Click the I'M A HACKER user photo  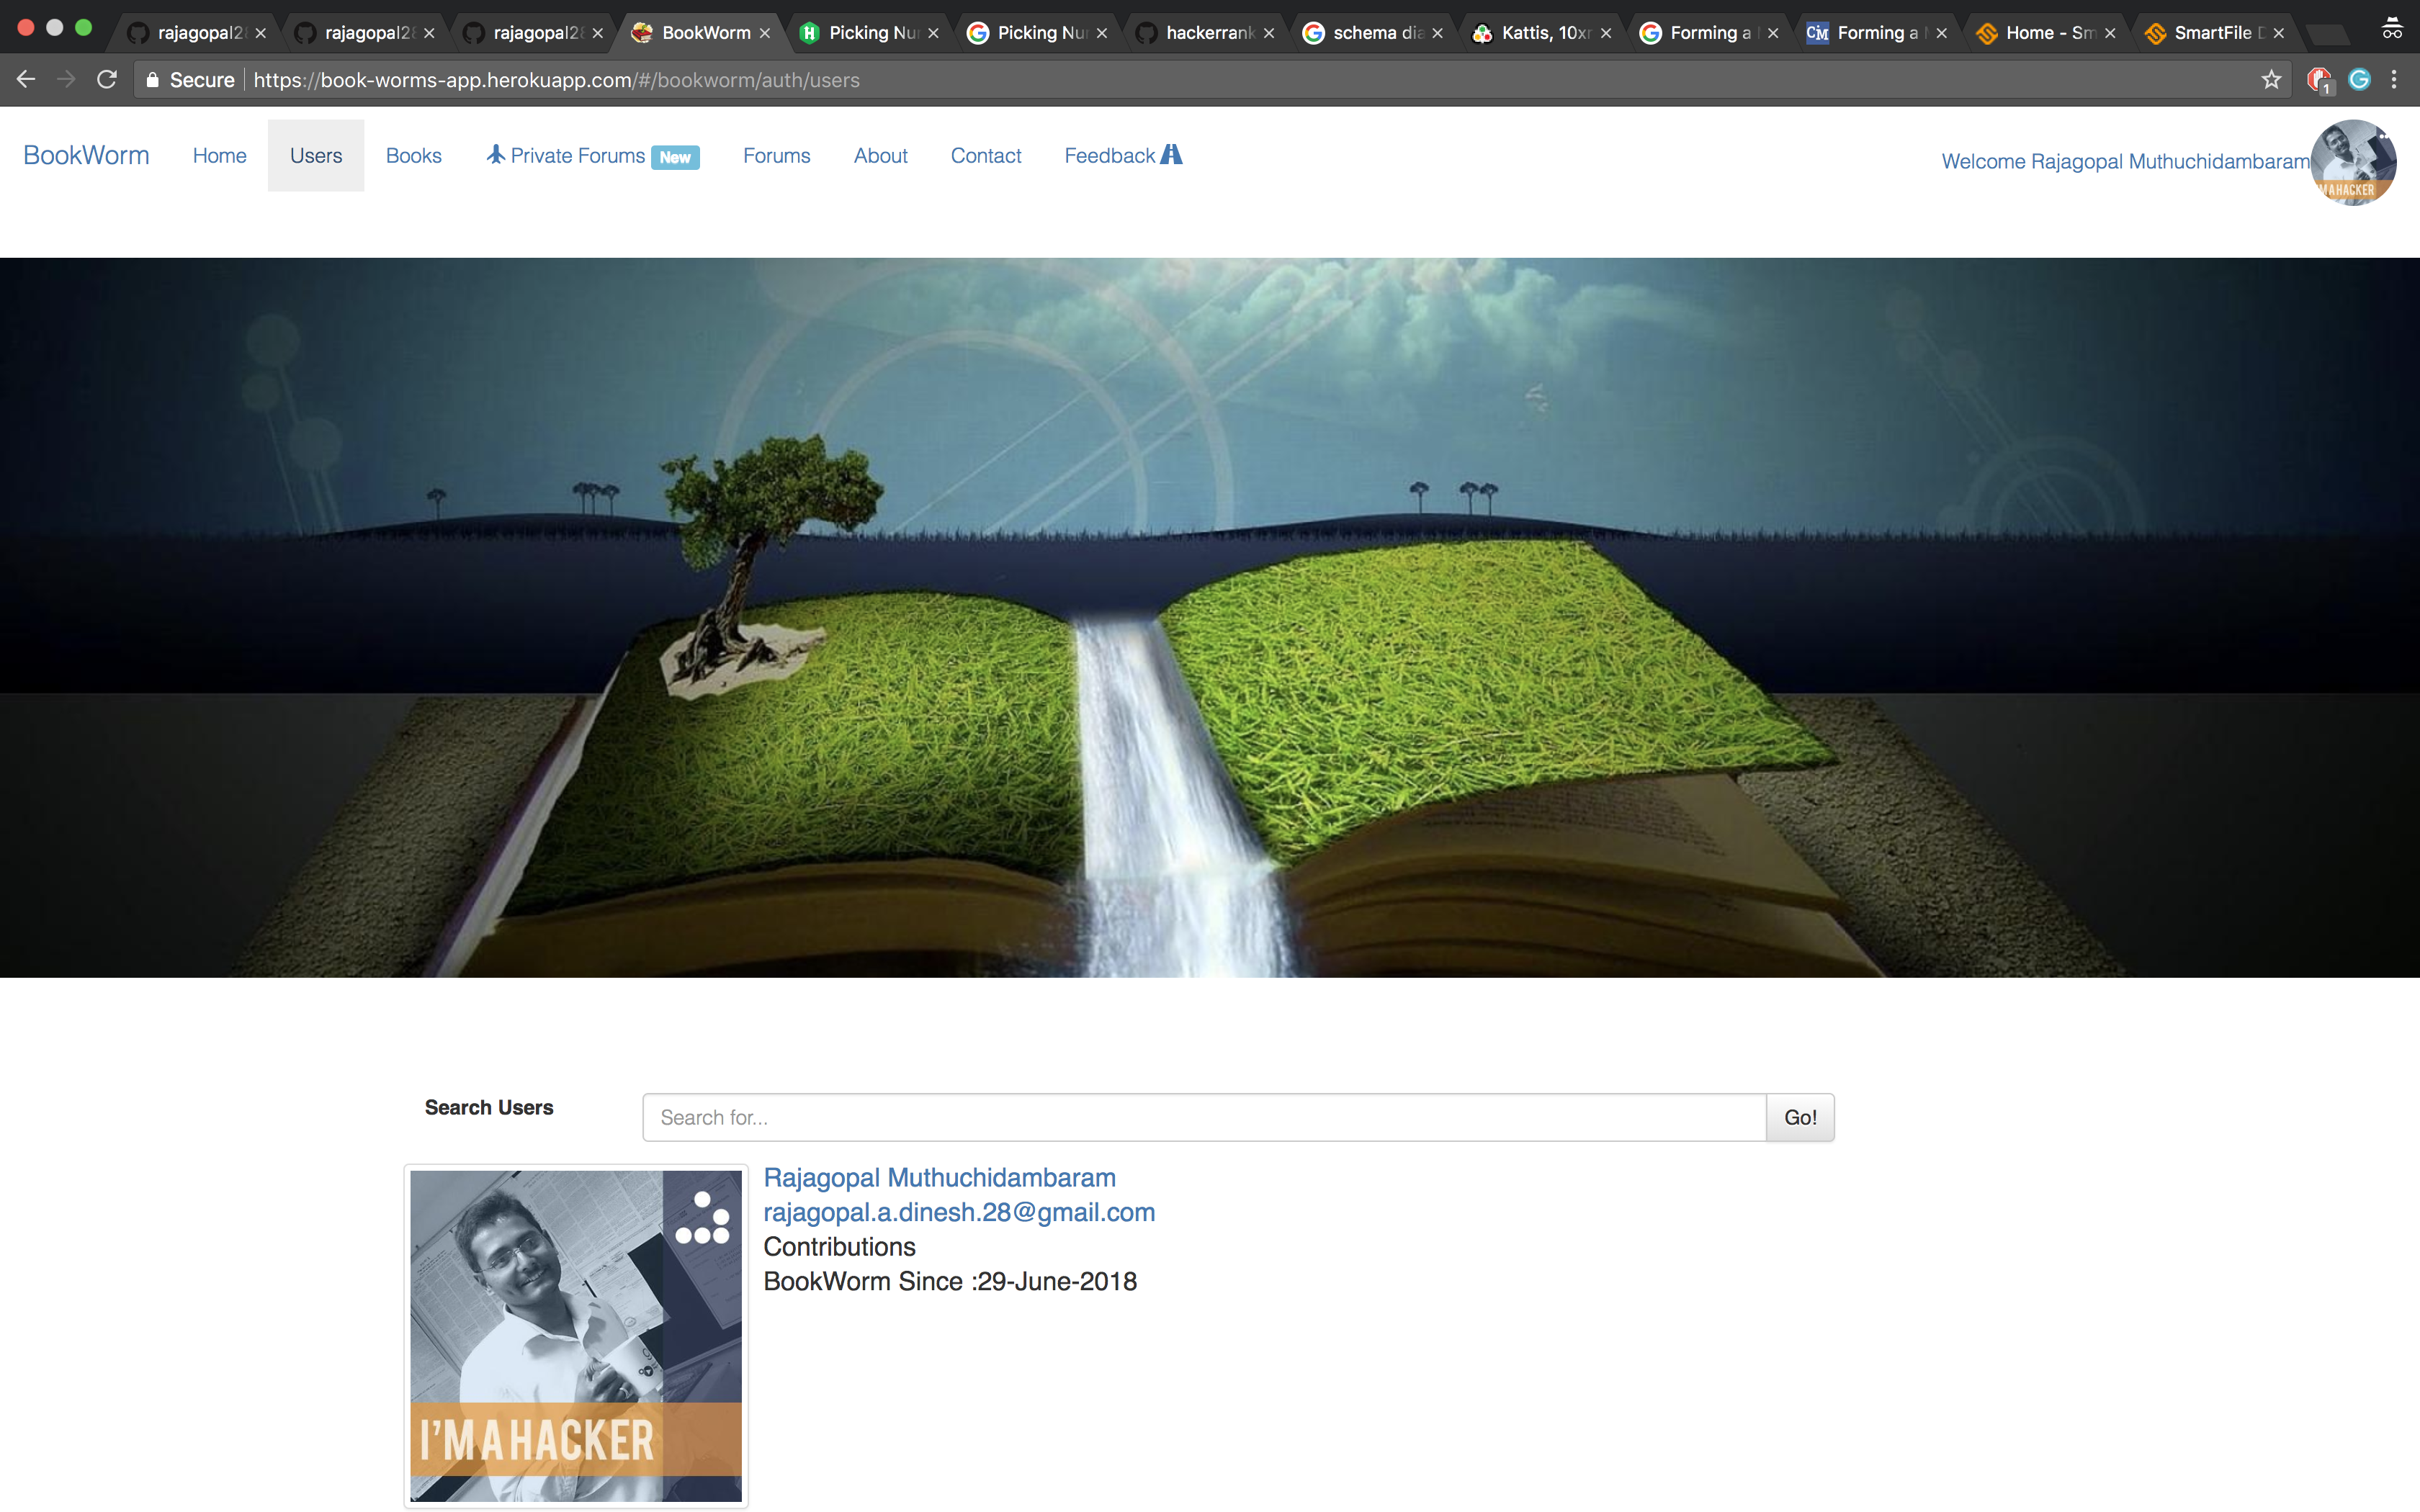point(576,1336)
